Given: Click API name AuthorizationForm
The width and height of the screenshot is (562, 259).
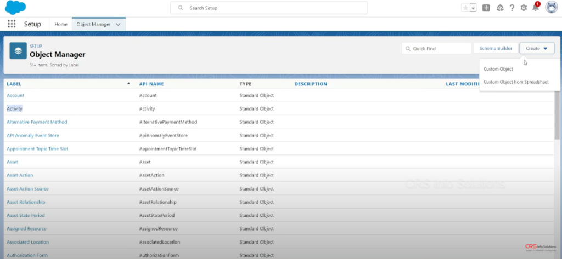Looking at the screenshot, I should 159,255.
